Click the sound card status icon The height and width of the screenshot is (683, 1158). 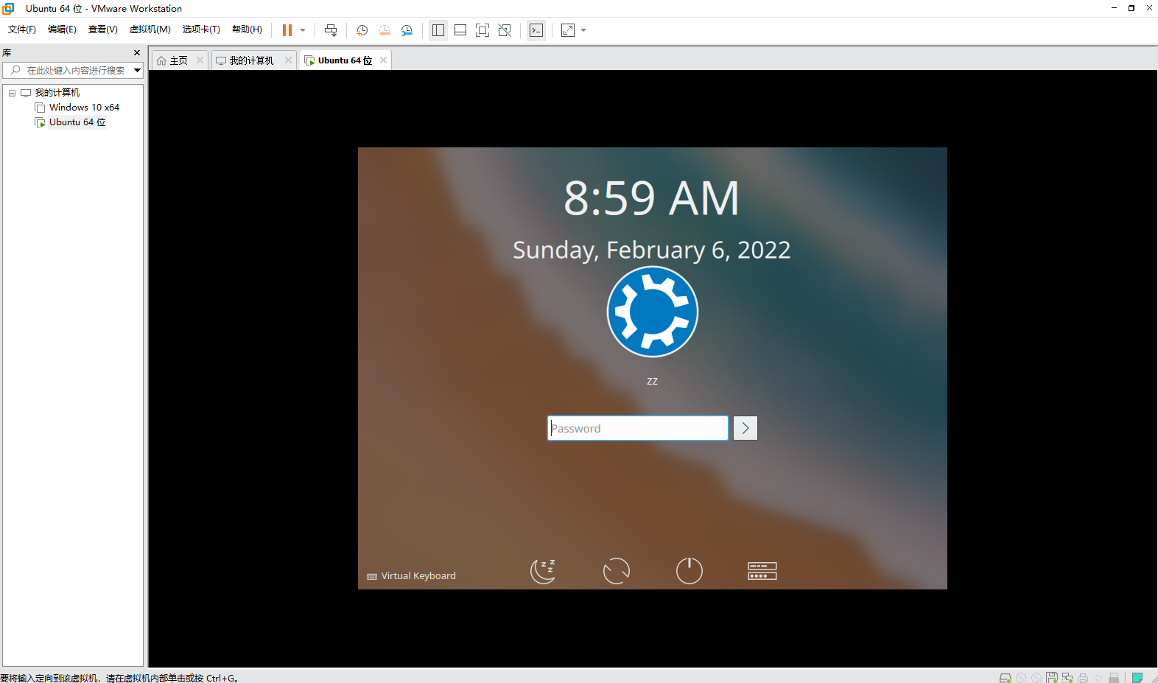pos(1098,678)
